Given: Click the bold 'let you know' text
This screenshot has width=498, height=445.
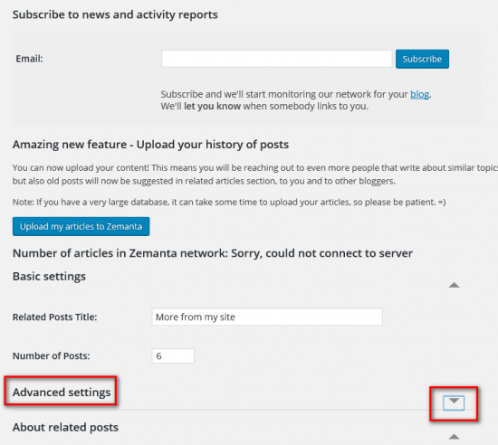Looking at the screenshot, I should pos(212,106).
